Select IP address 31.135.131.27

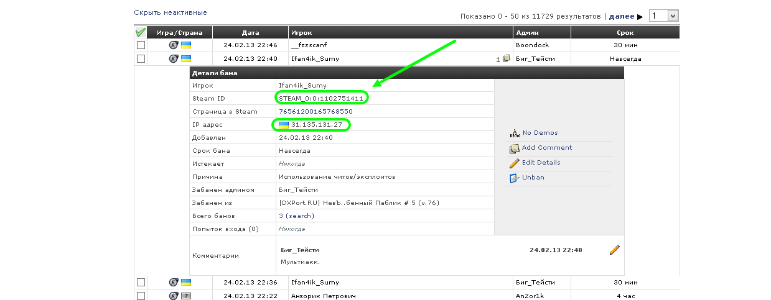coord(317,125)
